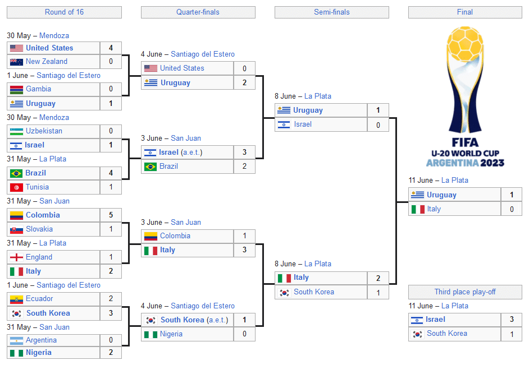Click the England flag icon
Screen dimensions: 529x365
16,257
